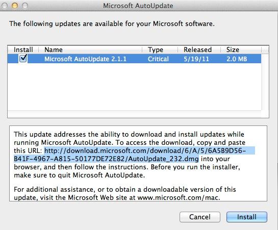Click the www.microsoft.com/mac web address
The width and height of the screenshot is (278, 230).
click(179, 197)
